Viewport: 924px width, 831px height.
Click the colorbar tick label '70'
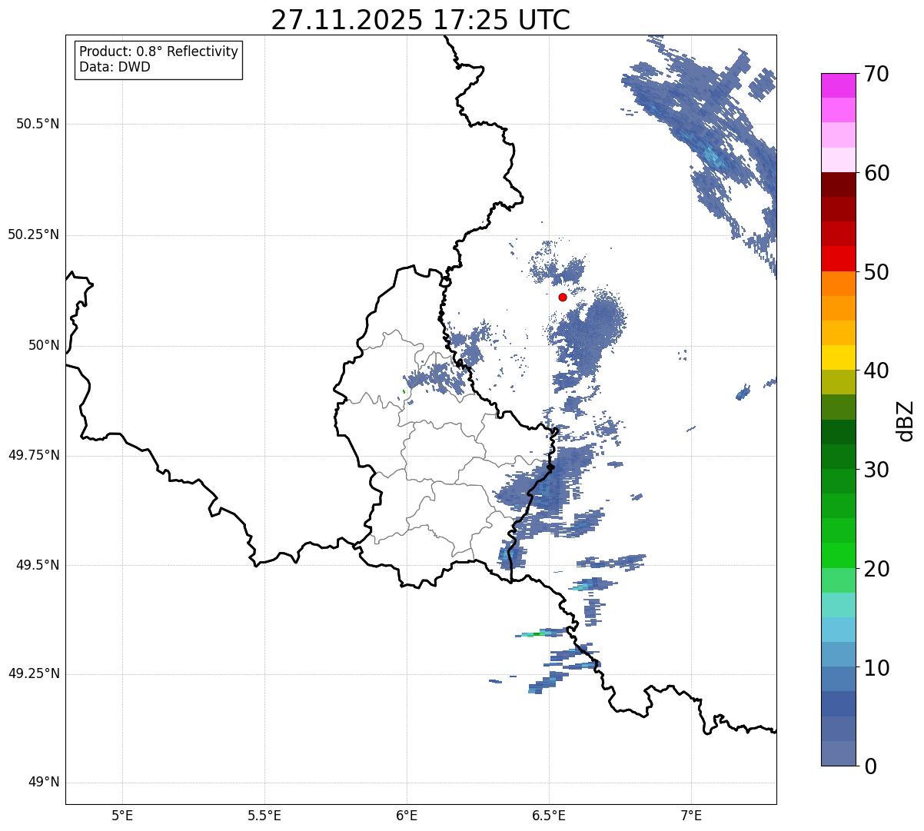click(x=877, y=74)
